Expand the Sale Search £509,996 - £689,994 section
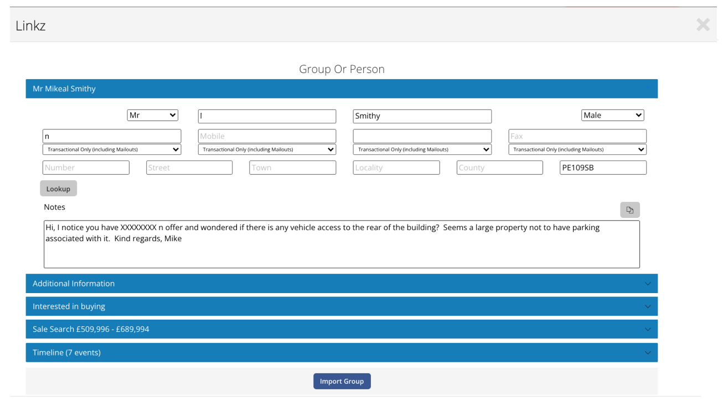 pos(342,329)
